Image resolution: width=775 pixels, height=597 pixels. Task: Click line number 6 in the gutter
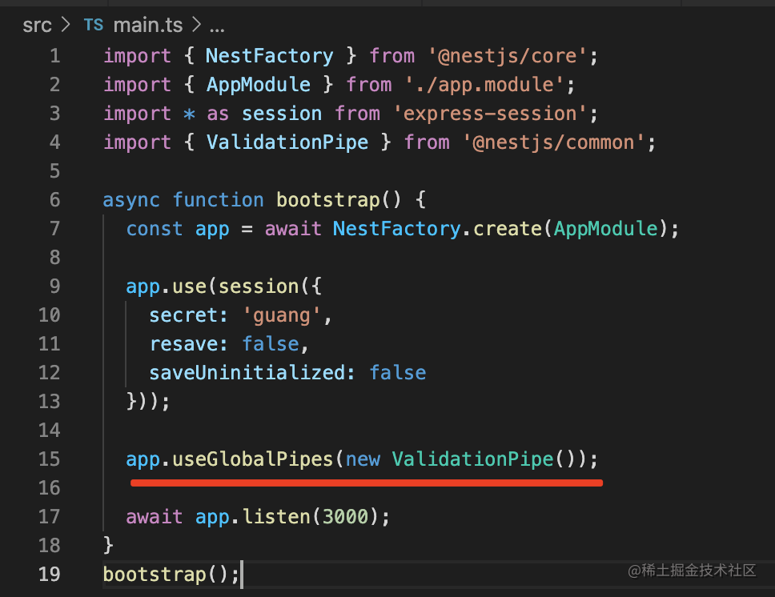54,199
